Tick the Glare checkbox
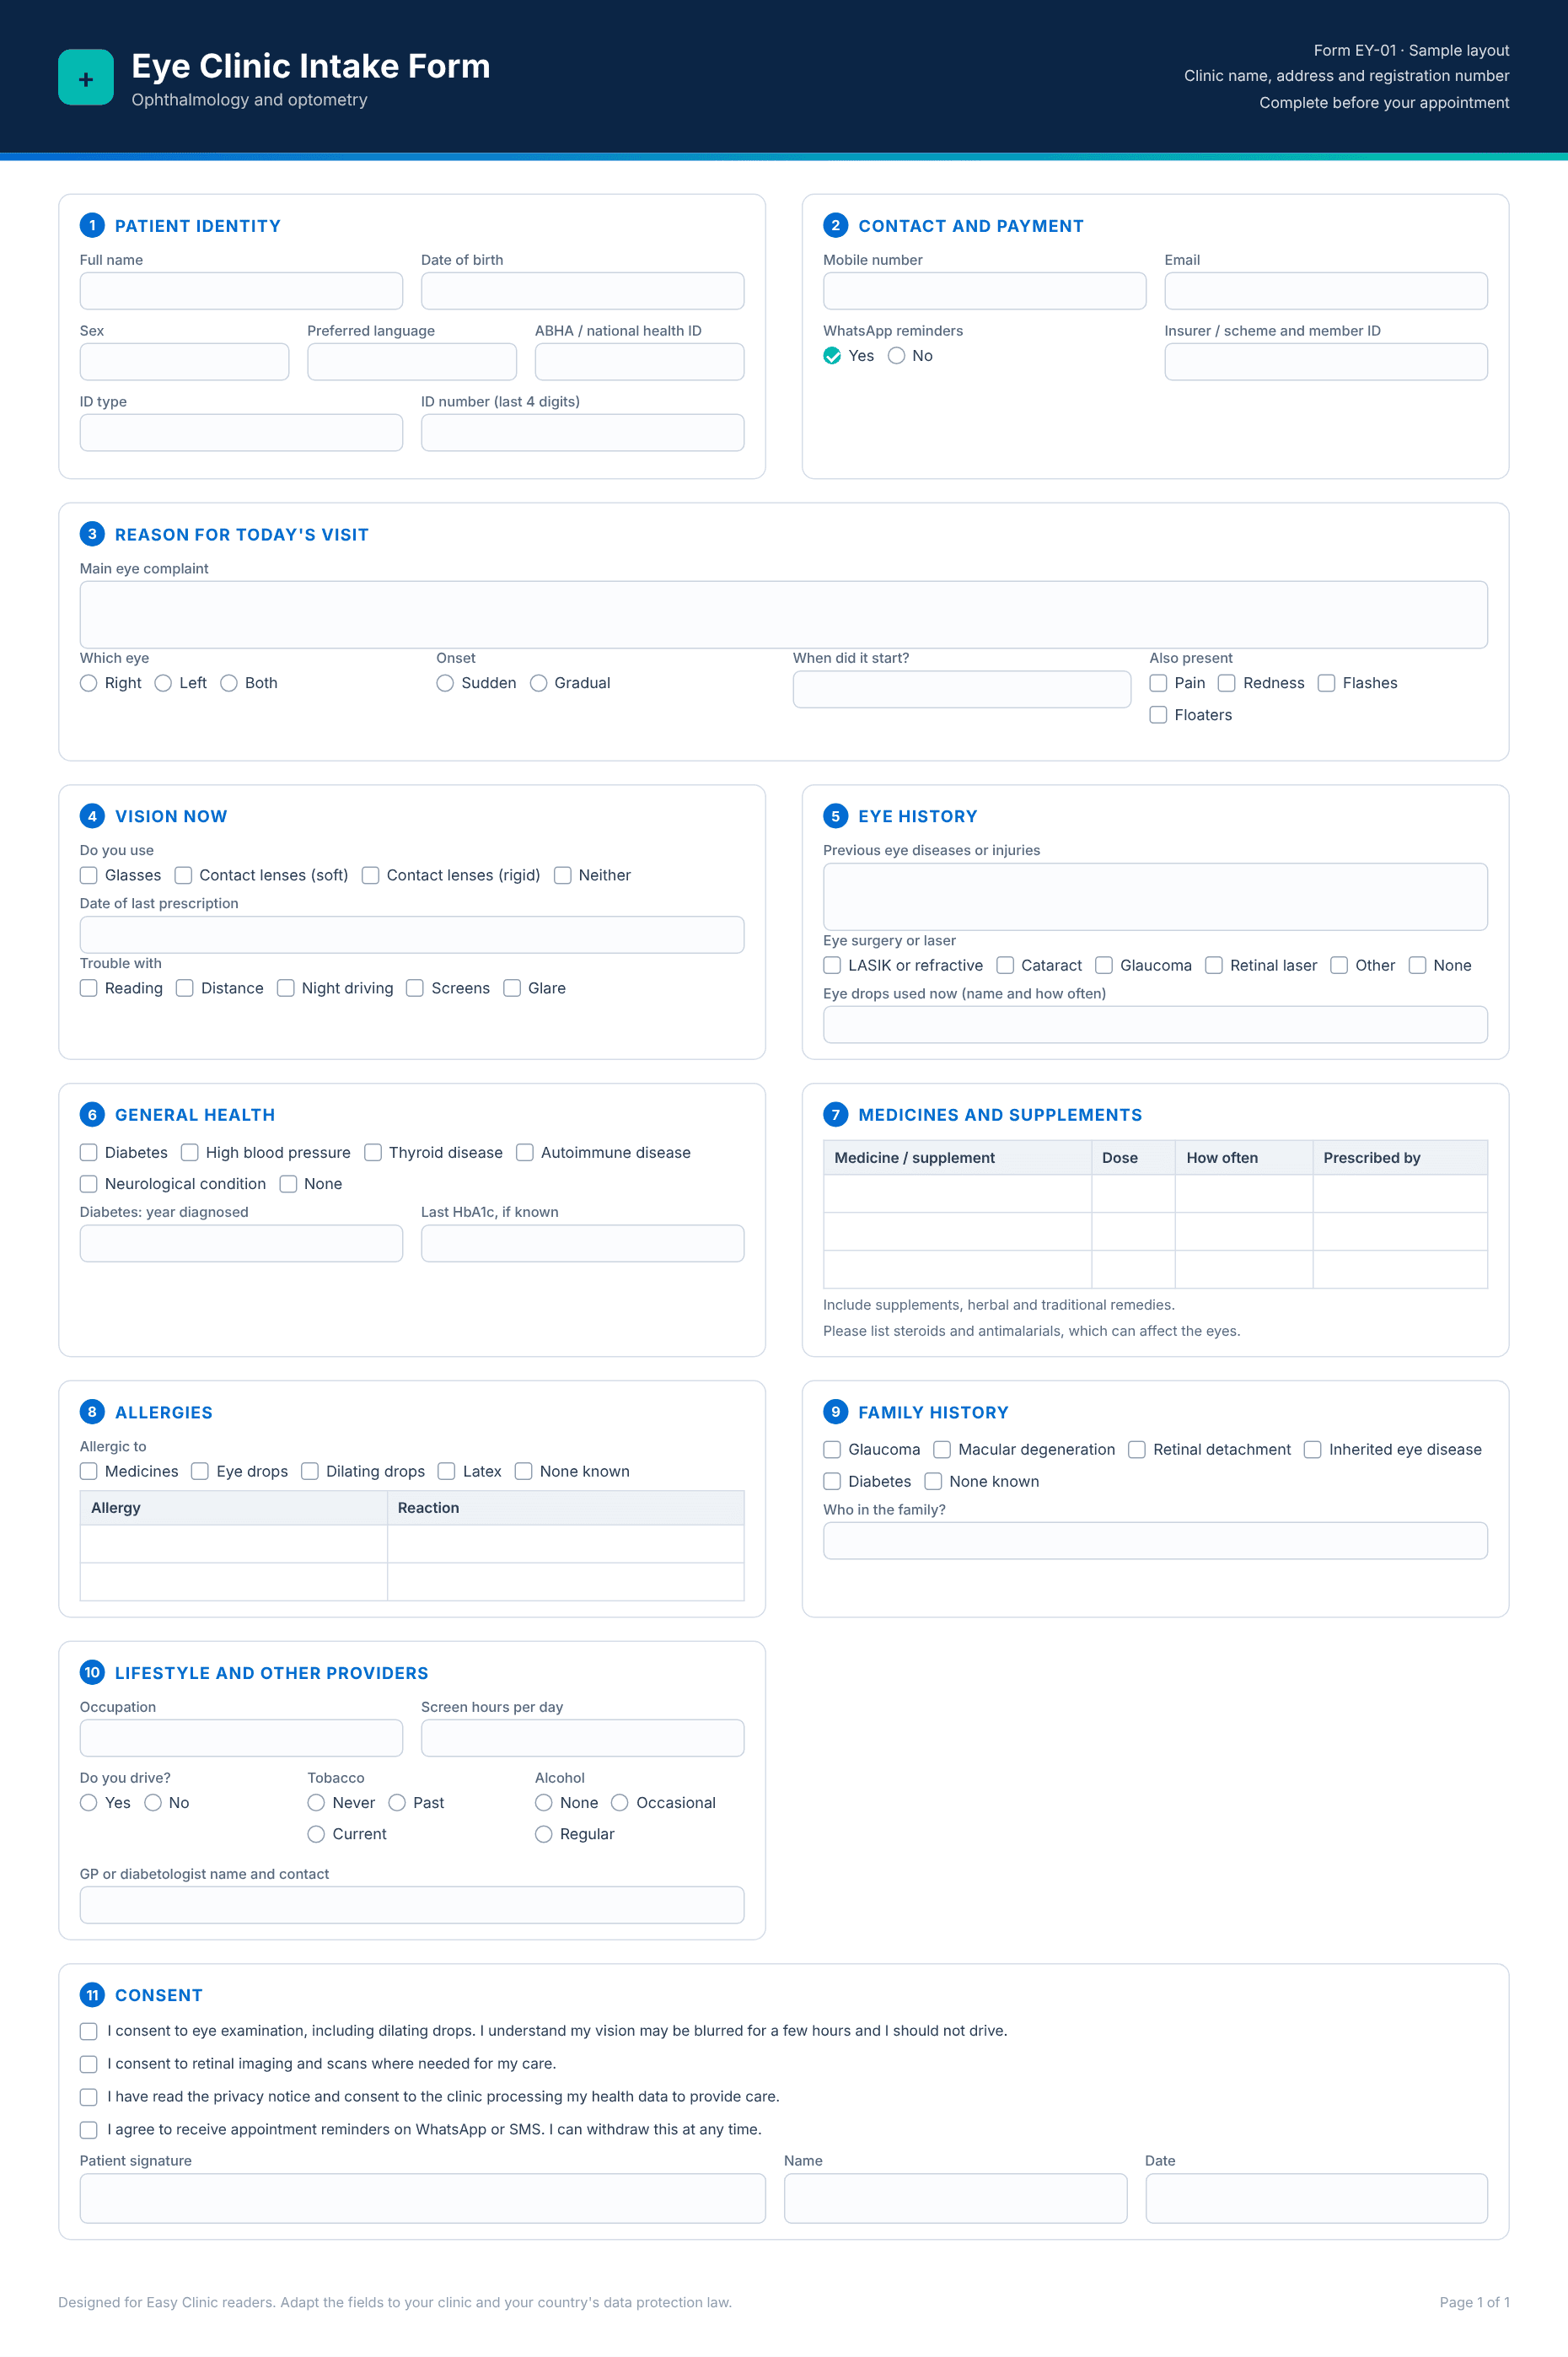Image resolution: width=1568 pixels, height=2357 pixels. tap(512, 988)
